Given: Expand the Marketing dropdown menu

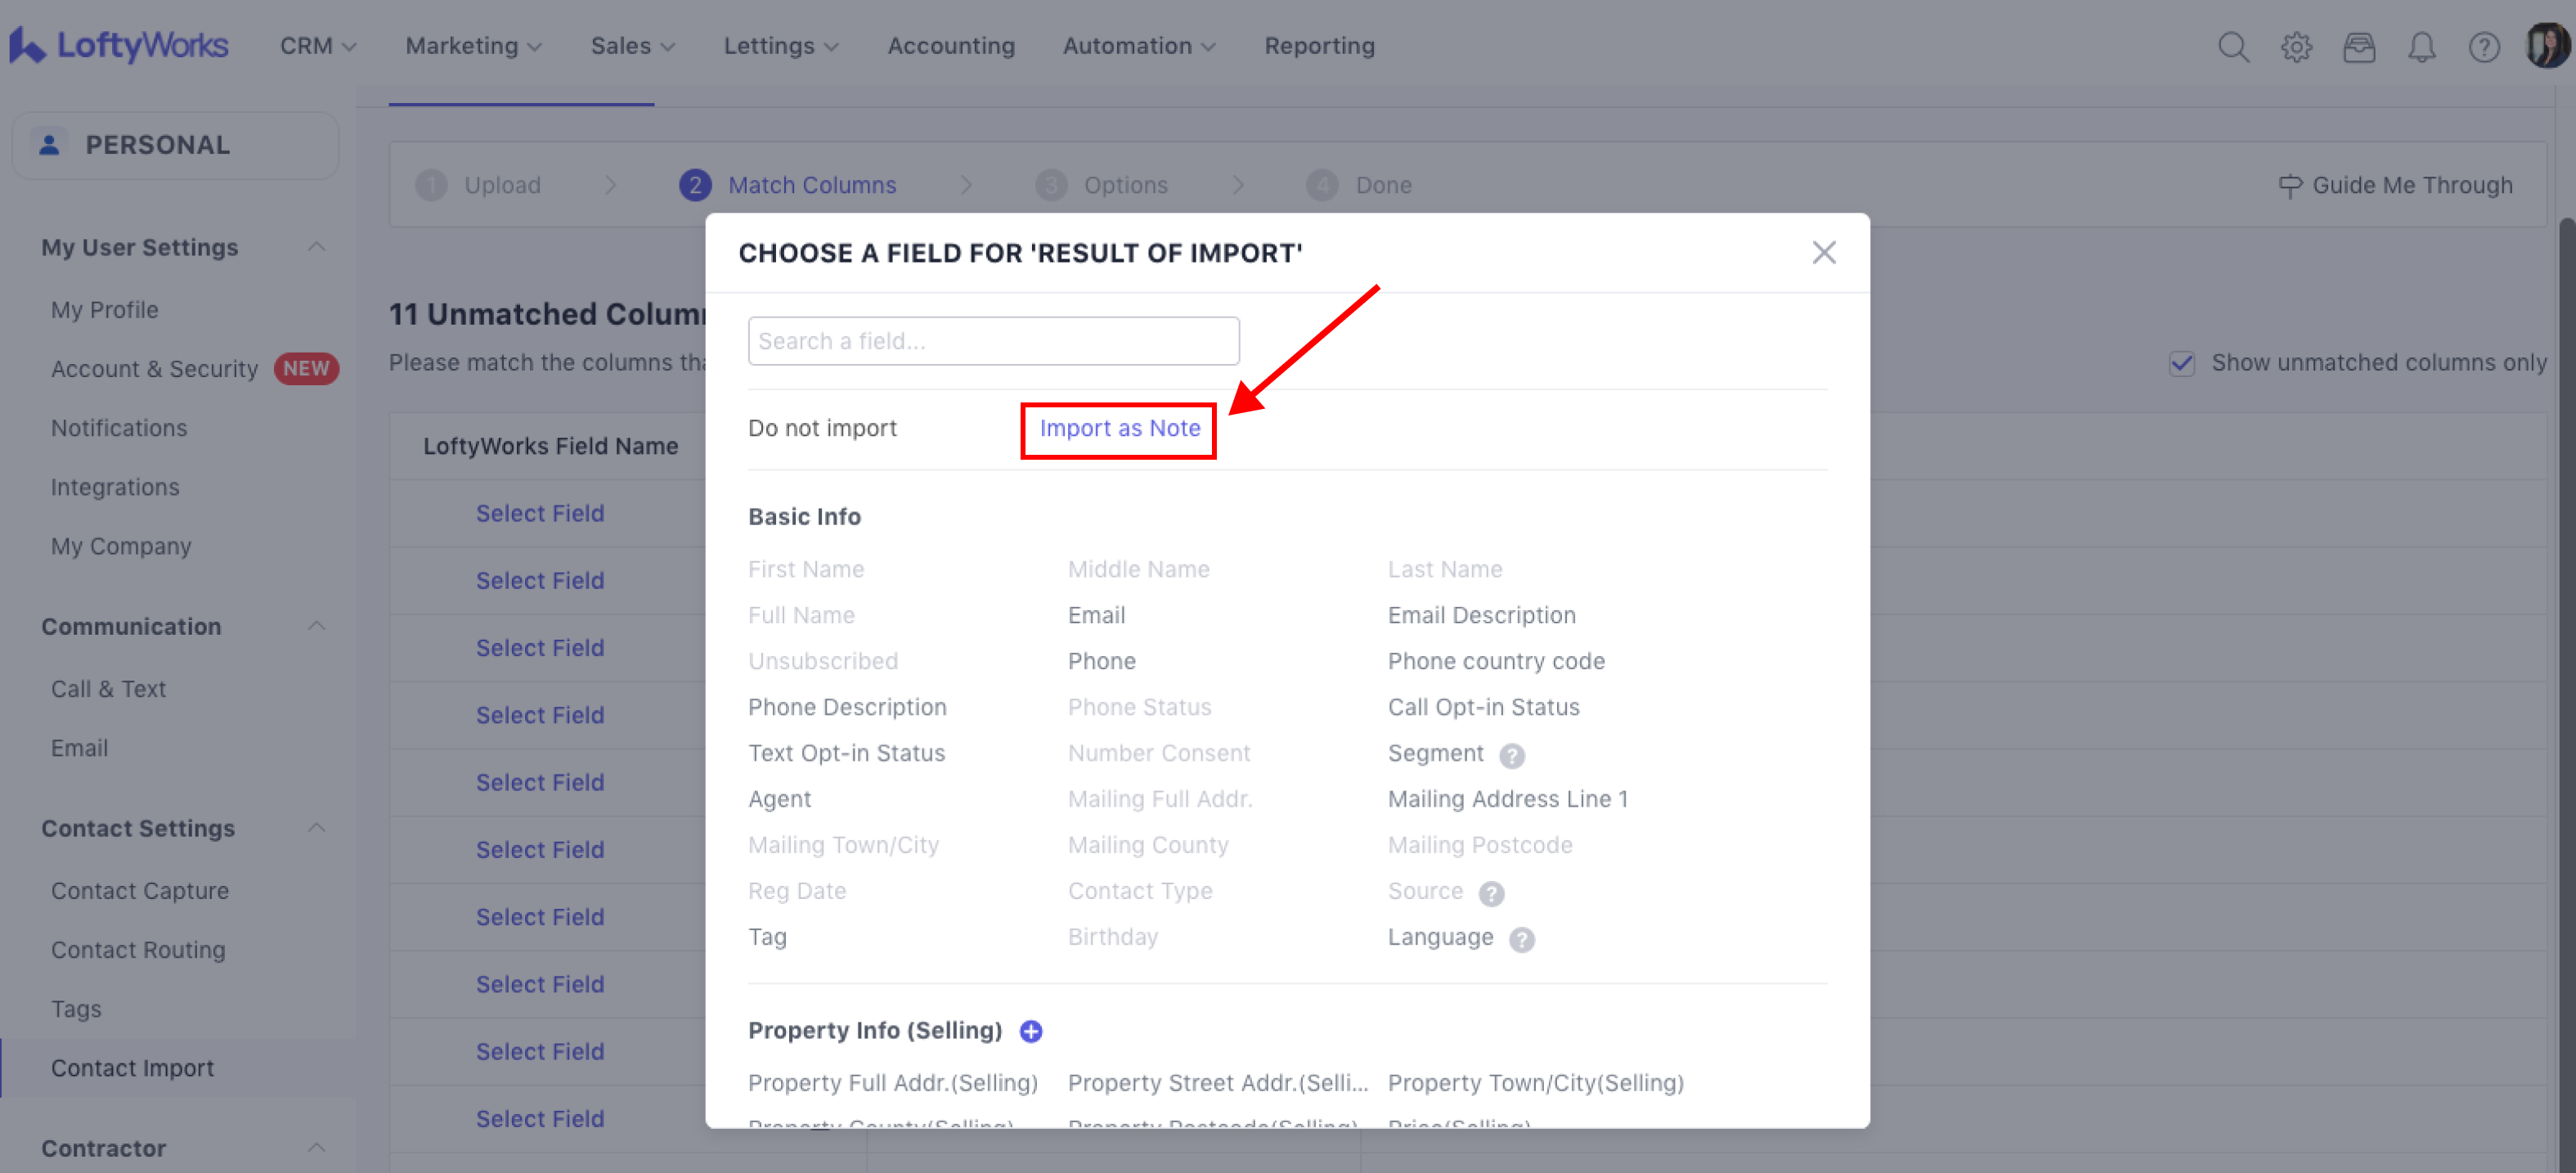Looking at the screenshot, I should point(473,46).
